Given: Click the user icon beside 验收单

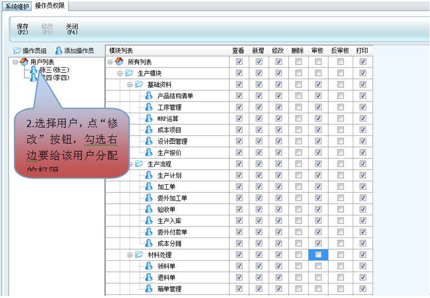Looking at the screenshot, I should 149,209.
